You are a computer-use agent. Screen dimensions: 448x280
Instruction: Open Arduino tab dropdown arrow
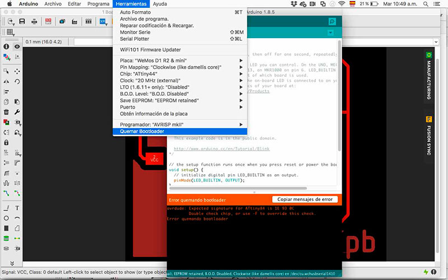click(330, 32)
